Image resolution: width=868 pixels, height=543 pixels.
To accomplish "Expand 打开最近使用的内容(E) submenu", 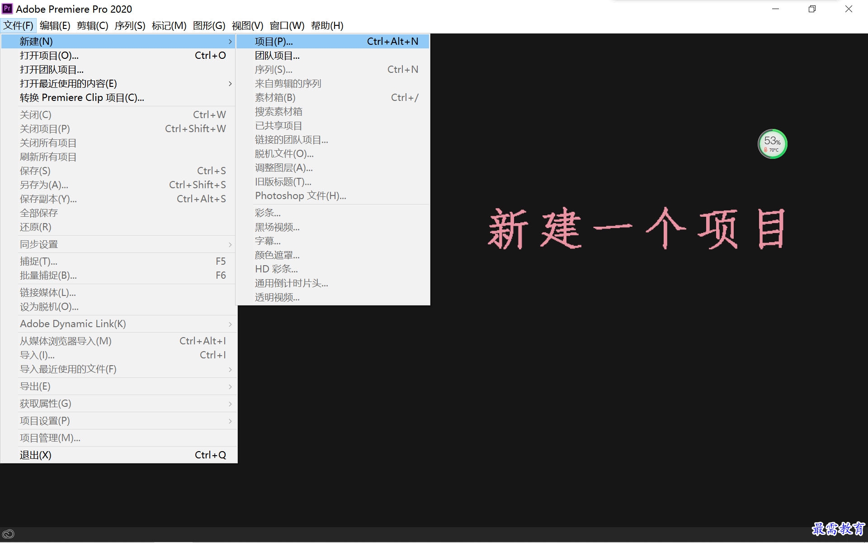I will click(x=118, y=83).
